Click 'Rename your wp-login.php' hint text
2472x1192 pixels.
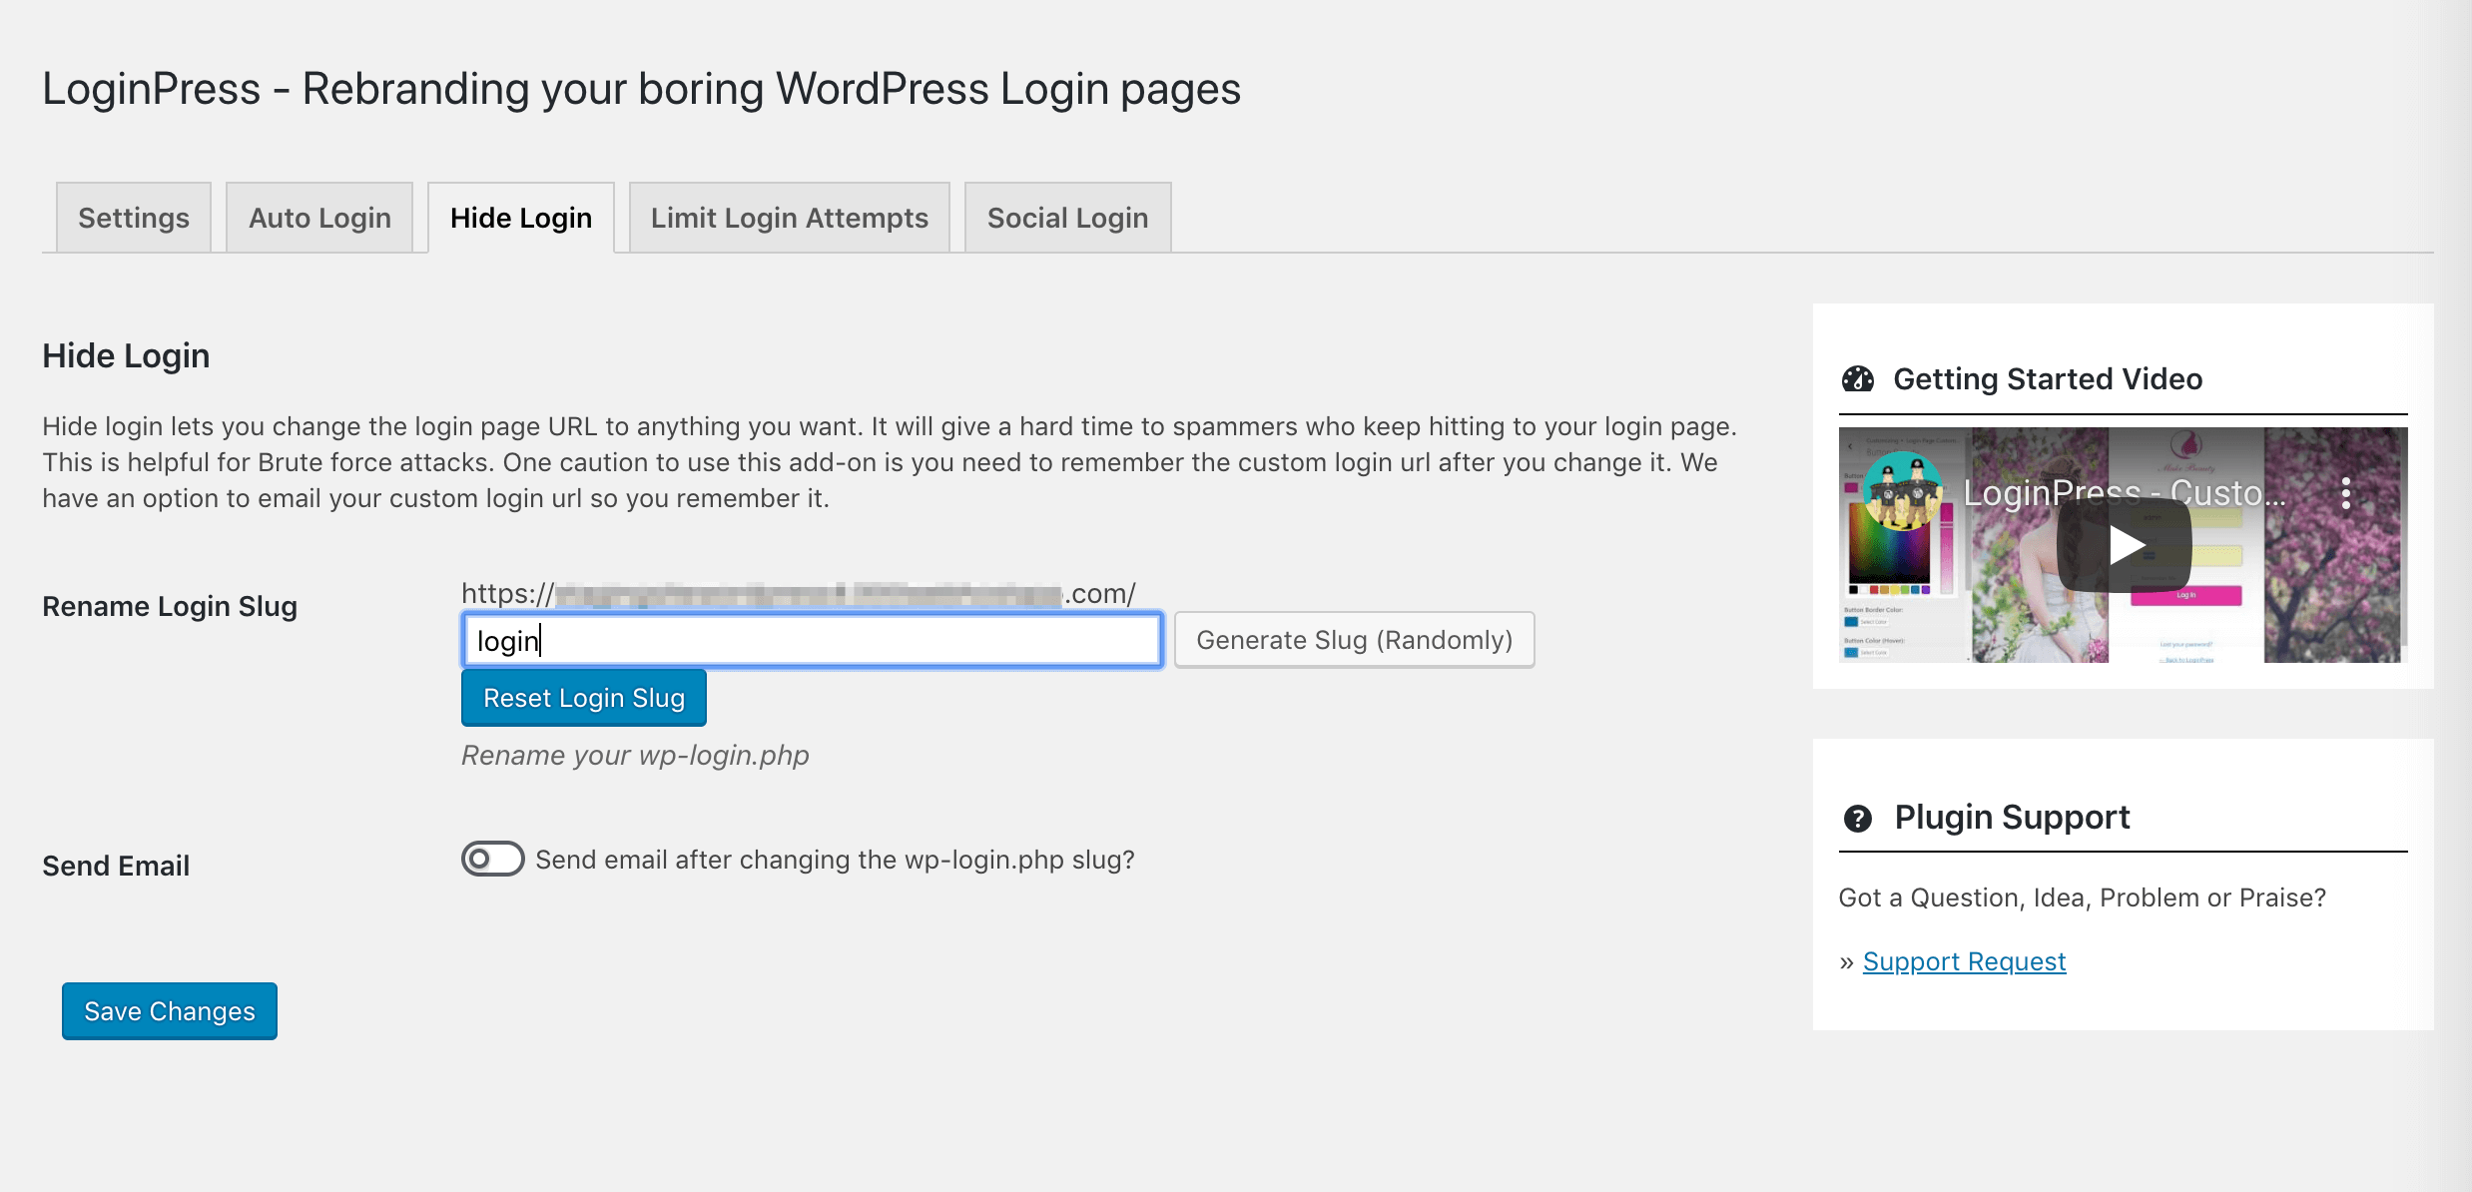point(635,755)
